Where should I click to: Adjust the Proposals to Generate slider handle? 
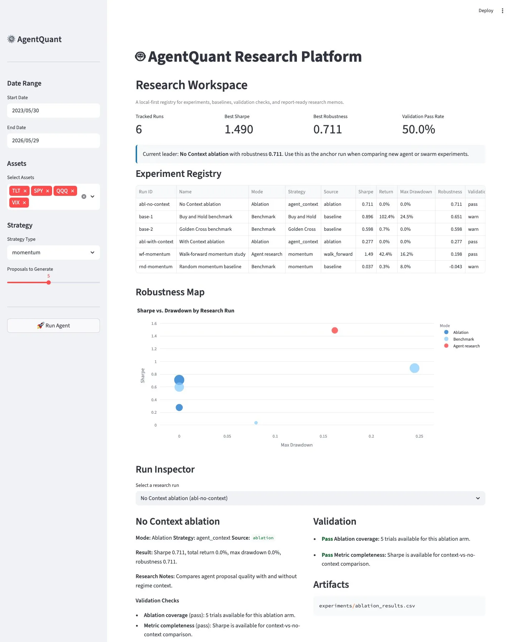49,282
